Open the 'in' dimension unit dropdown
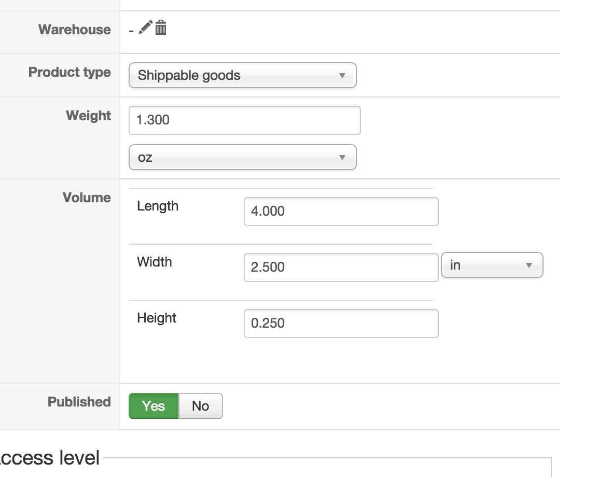The height and width of the screenshot is (477, 612). [x=492, y=265]
